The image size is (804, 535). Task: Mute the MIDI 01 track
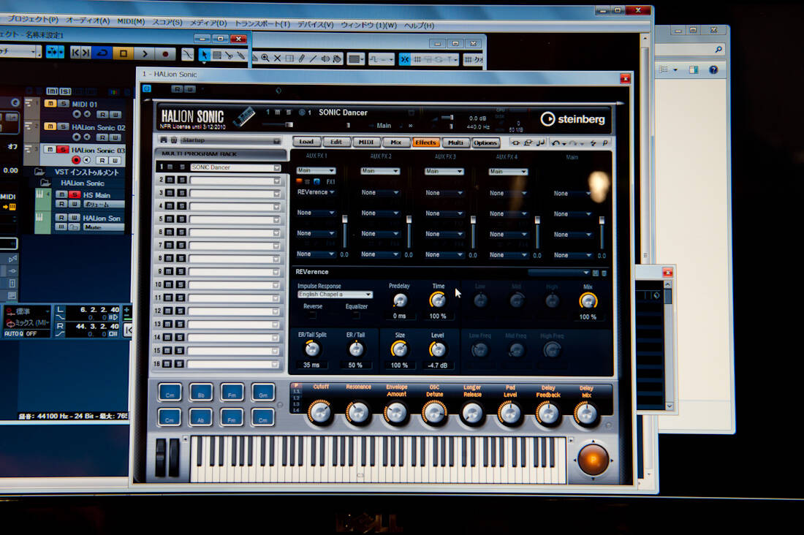(x=50, y=104)
